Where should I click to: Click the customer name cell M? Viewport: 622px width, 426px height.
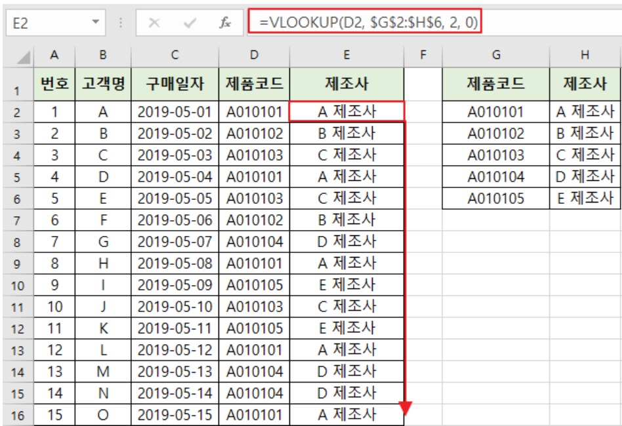click(x=103, y=372)
